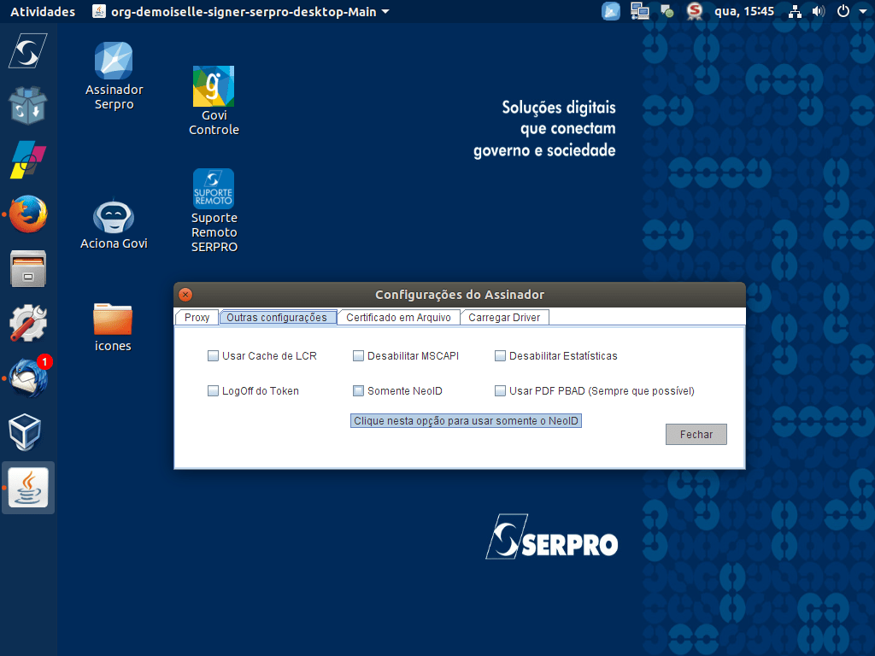Open the Assinador Serpro desktop icon
The height and width of the screenshot is (656, 875).
pyautogui.click(x=114, y=75)
